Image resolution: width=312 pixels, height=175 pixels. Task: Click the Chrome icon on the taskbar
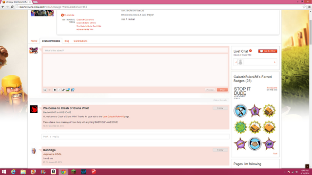[63, 172]
